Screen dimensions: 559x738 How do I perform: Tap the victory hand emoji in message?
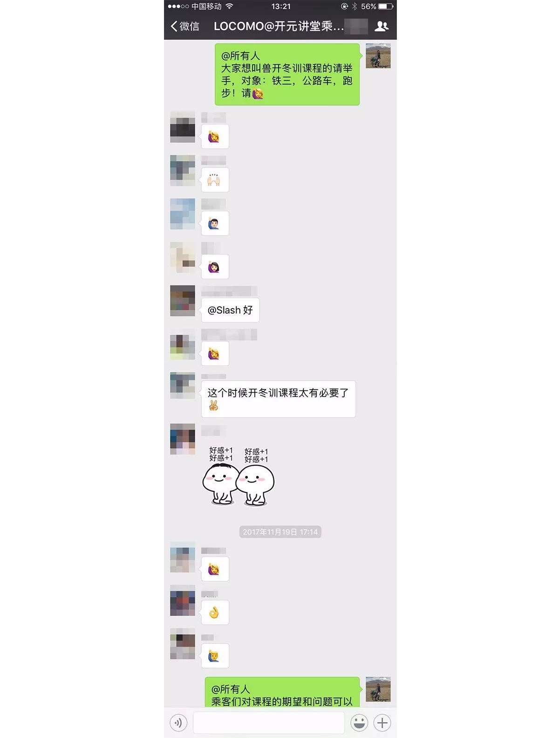coord(213,406)
